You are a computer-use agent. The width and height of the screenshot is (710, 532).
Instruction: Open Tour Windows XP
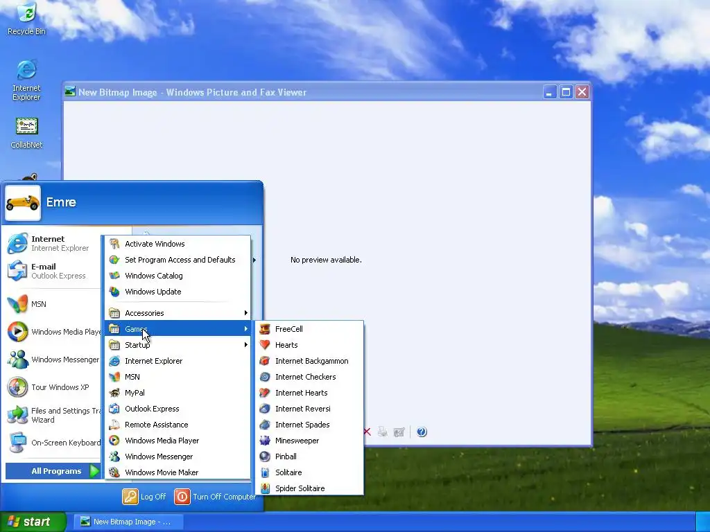53,387
